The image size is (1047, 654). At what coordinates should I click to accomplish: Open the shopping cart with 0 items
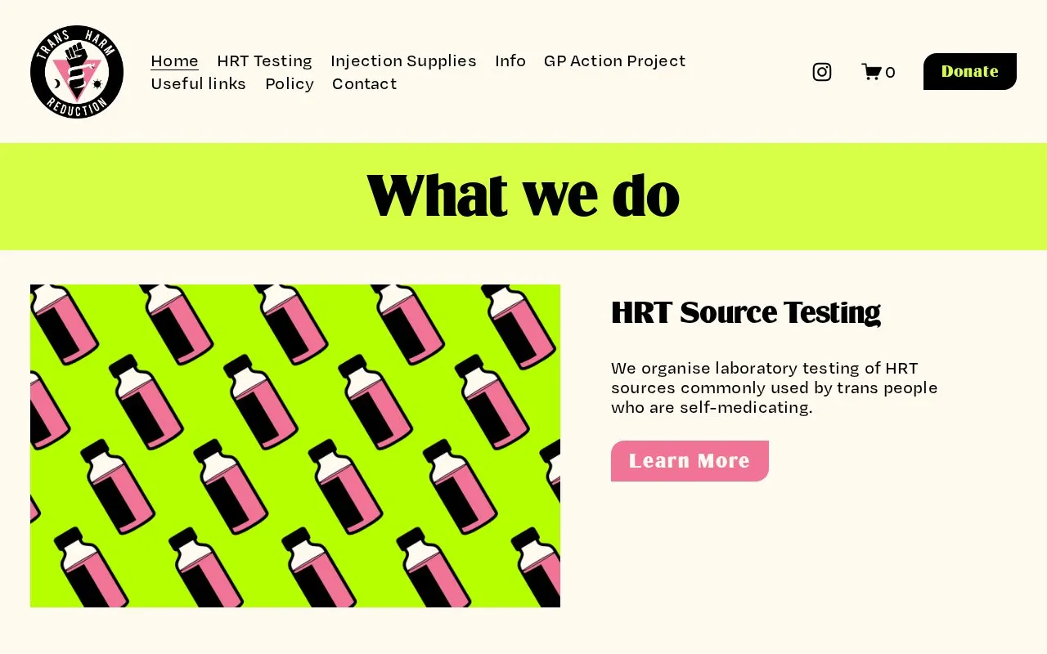878,72
